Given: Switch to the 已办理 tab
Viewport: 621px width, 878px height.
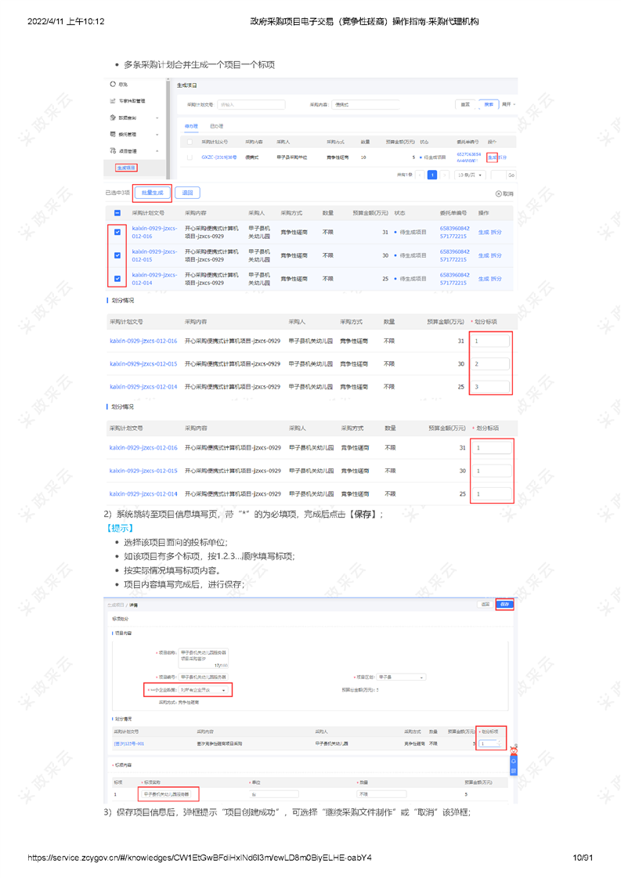Looking at the screenshot, I should click(x=216, y=126).
